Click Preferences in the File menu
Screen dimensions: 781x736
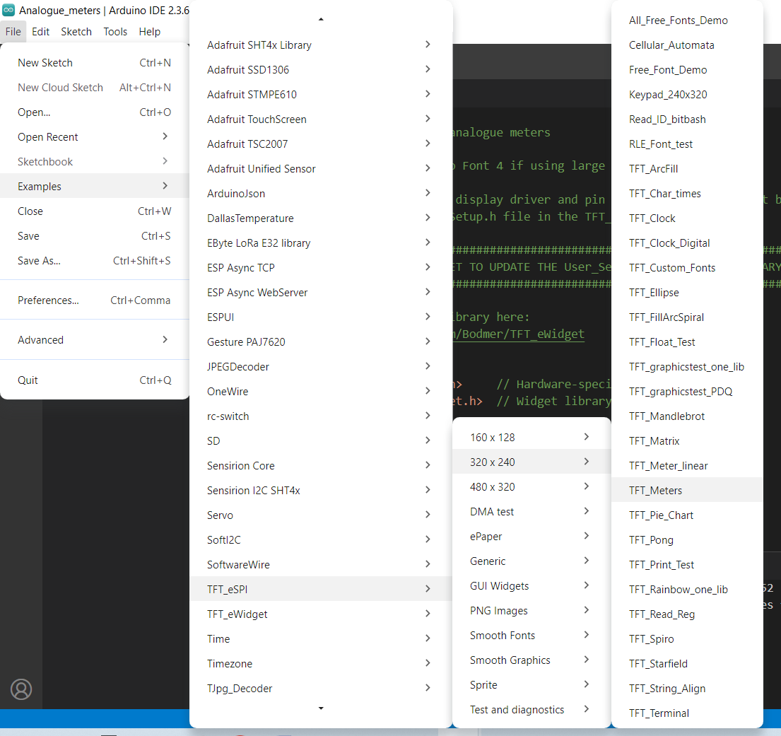click(48, 300)
